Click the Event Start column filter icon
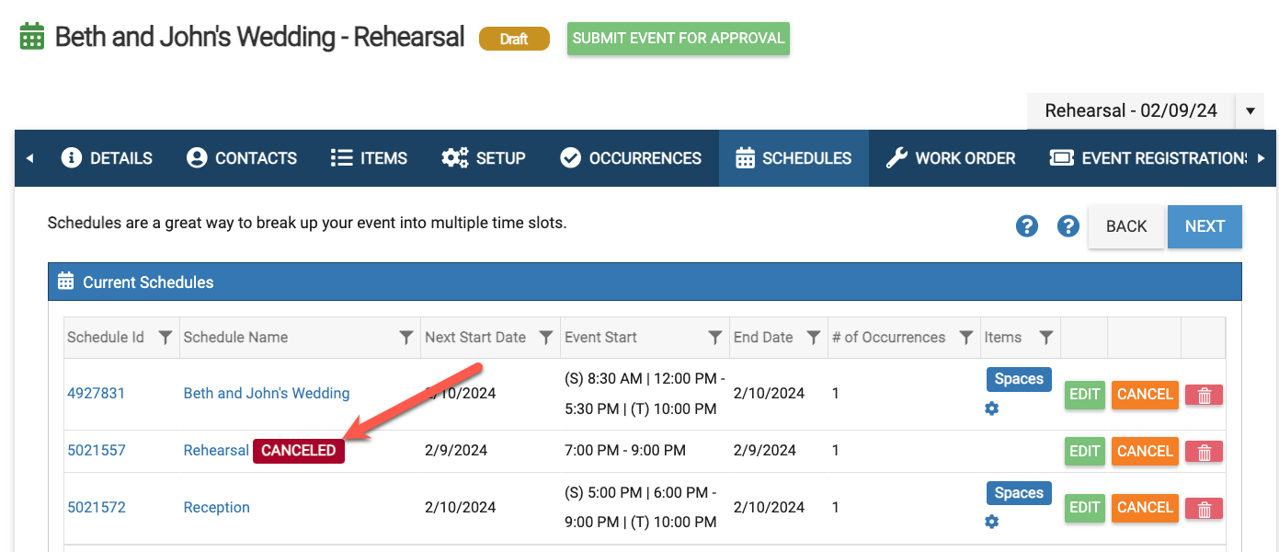 click(x=714, y=338)
